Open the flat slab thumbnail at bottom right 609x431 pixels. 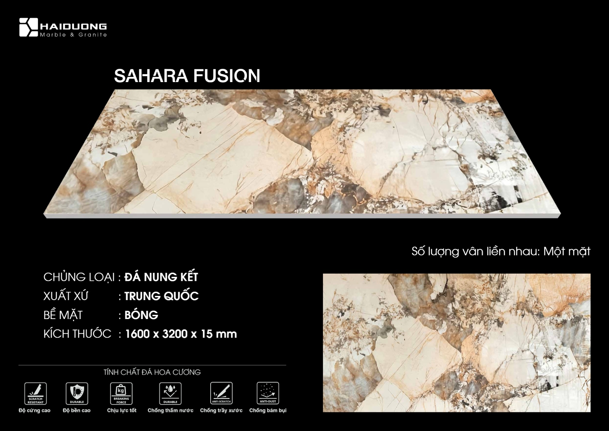point(456,343)
